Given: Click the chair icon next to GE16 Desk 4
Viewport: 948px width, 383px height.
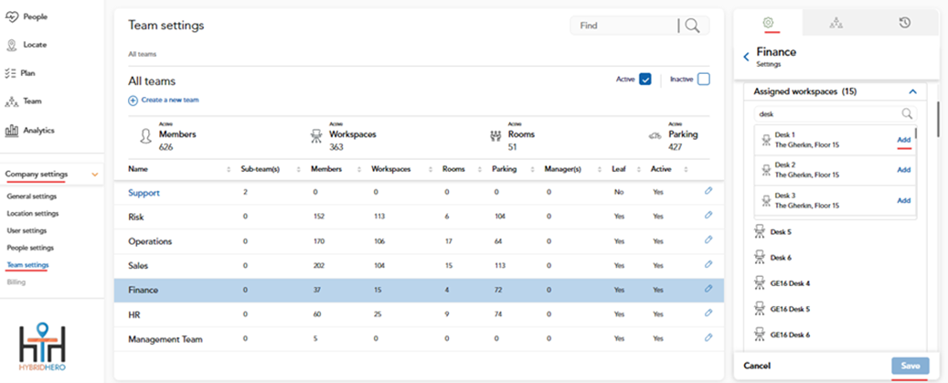Looking at the screenshot, I should point(760,282).
